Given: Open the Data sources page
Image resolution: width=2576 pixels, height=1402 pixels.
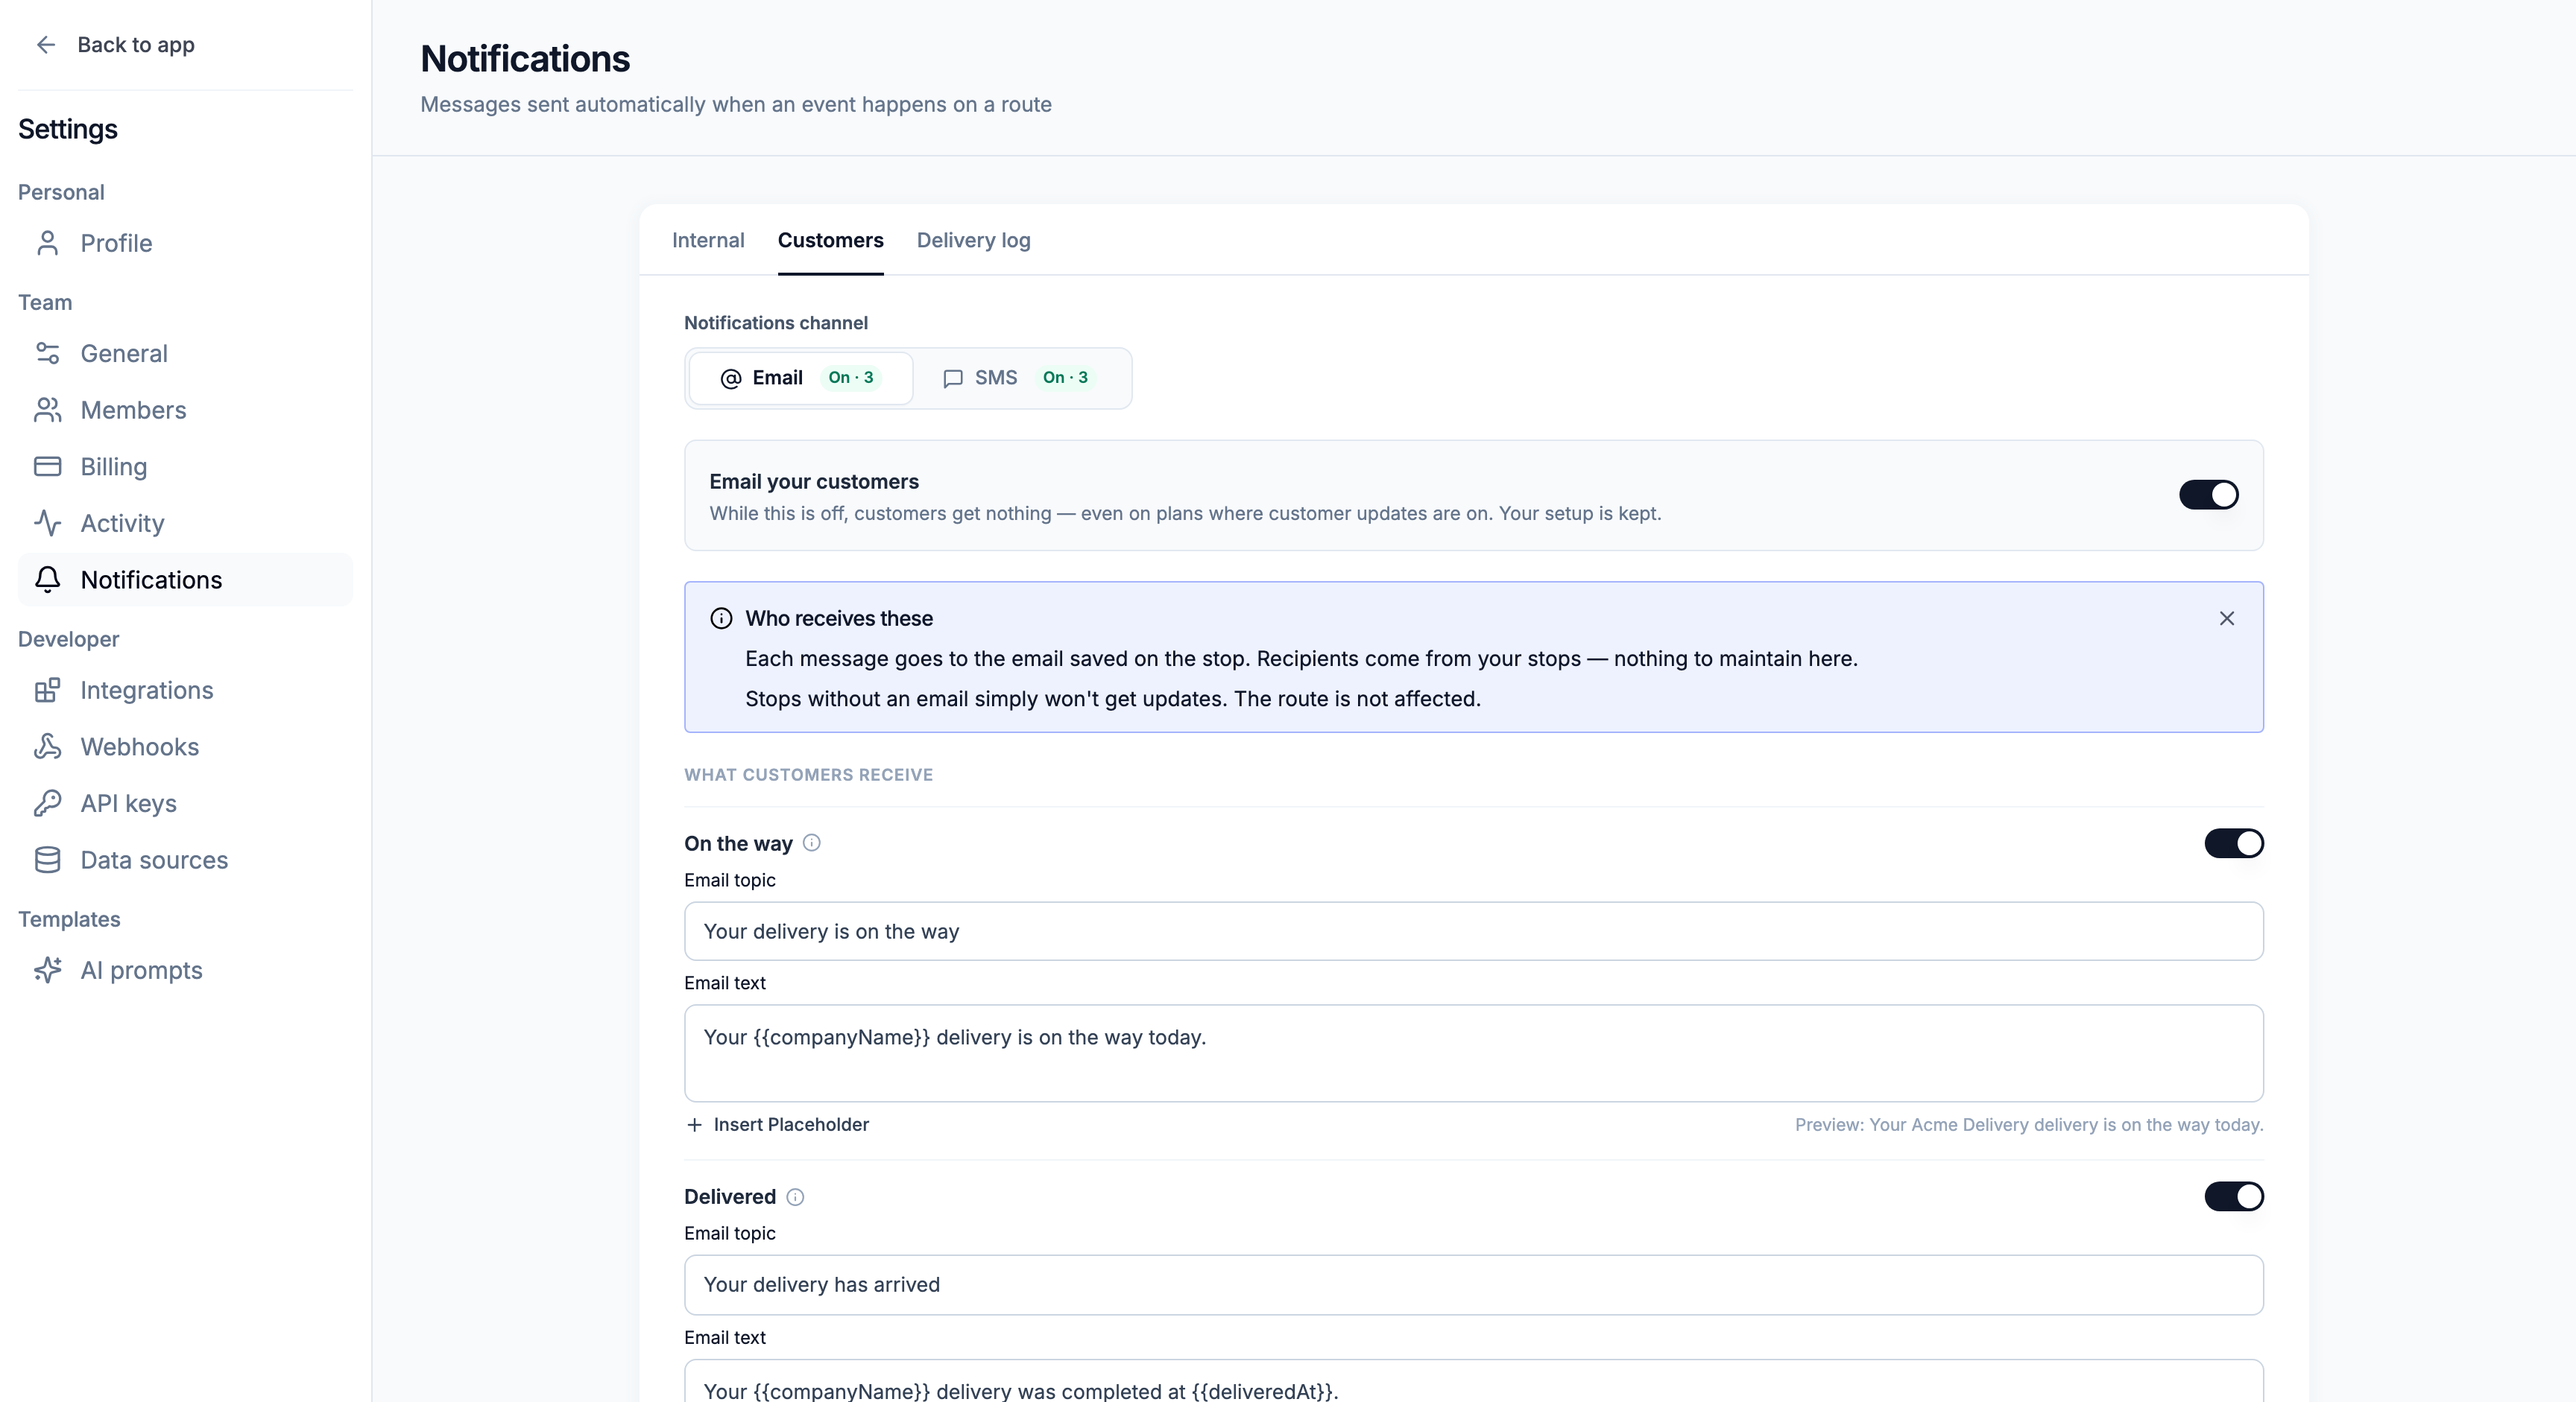Looking at the screenshot, I should [185, 860].
